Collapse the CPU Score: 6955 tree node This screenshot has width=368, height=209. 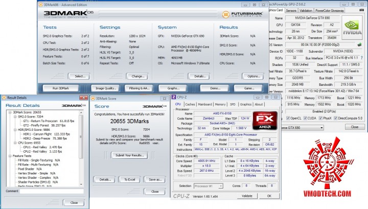tap(15, 143)
